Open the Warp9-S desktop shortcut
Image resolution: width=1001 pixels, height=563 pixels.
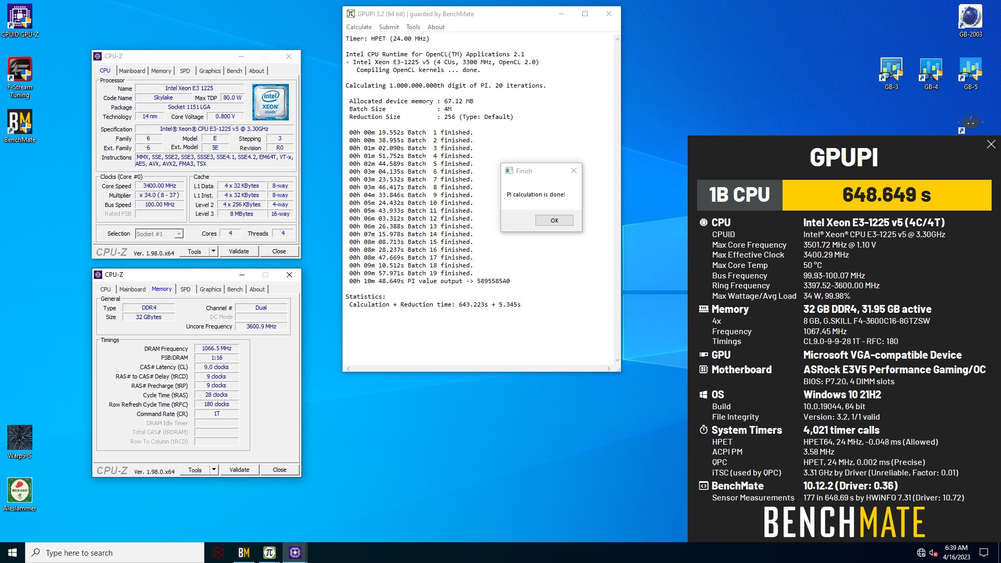click(20, 442)
